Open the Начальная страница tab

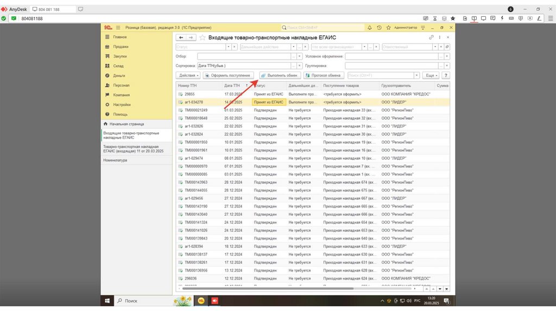point(123,124)
